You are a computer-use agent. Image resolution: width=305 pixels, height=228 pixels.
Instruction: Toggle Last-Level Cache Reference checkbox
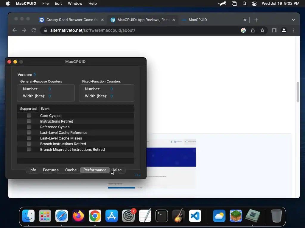click(x=29, y=132)
